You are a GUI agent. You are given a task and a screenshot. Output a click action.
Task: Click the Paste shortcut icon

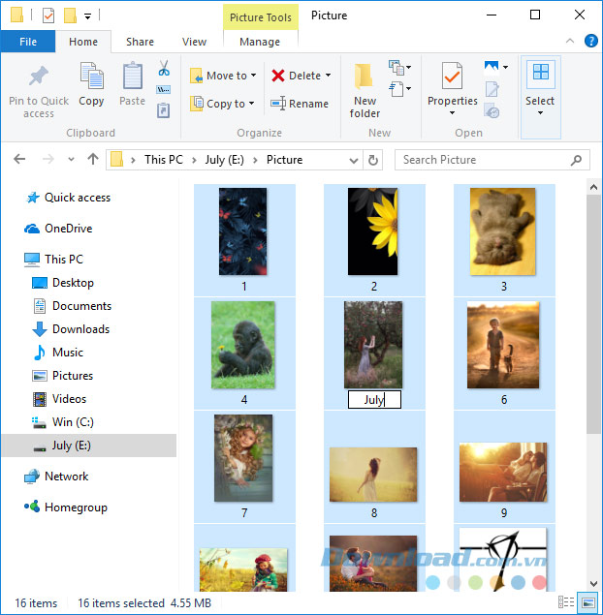tap(163, 110)
